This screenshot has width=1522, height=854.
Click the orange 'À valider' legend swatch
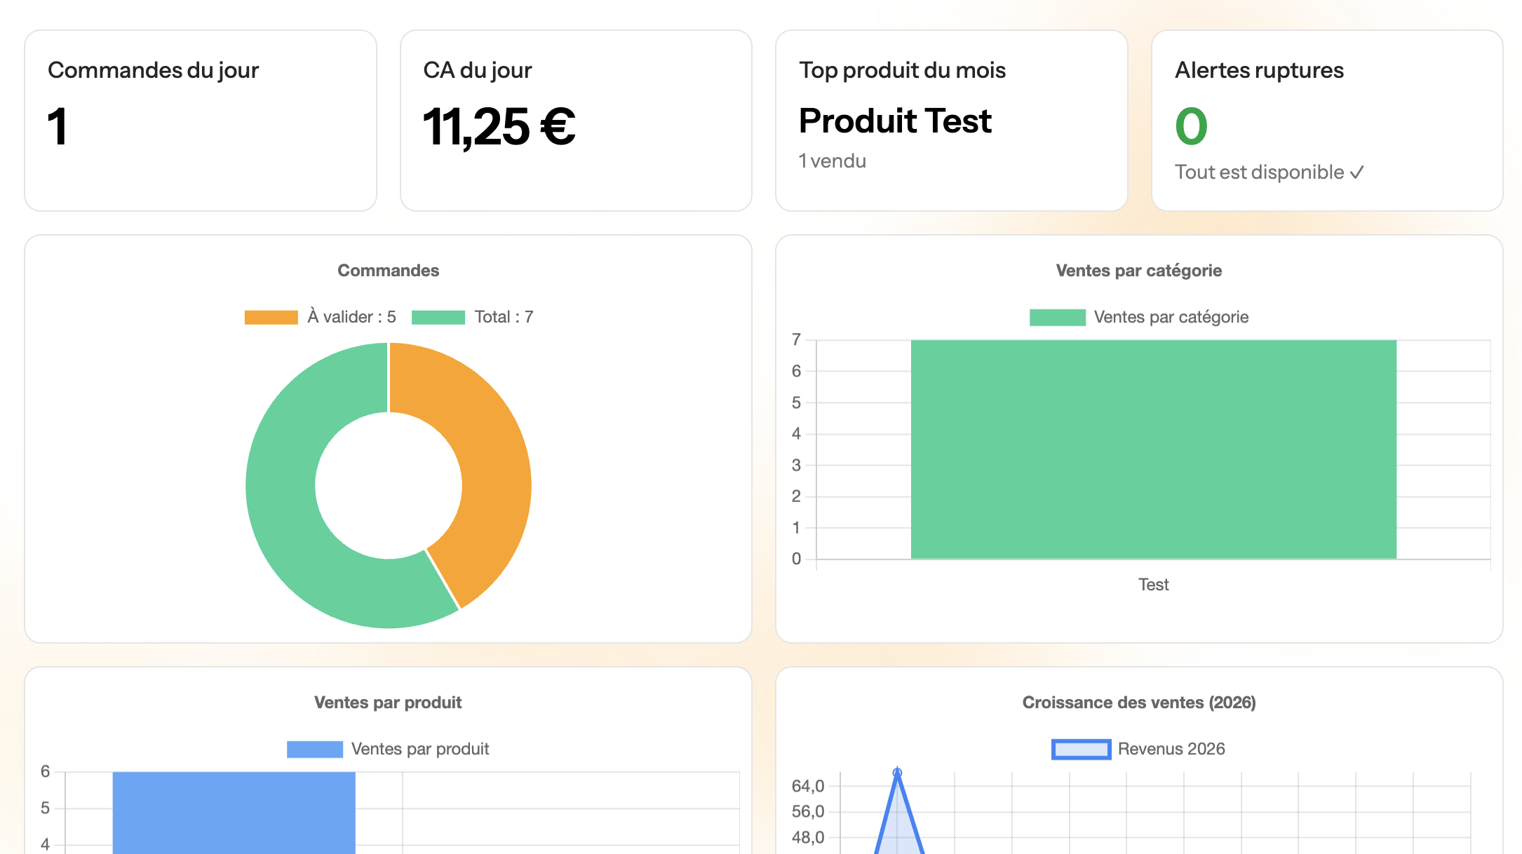click(270, 316)
